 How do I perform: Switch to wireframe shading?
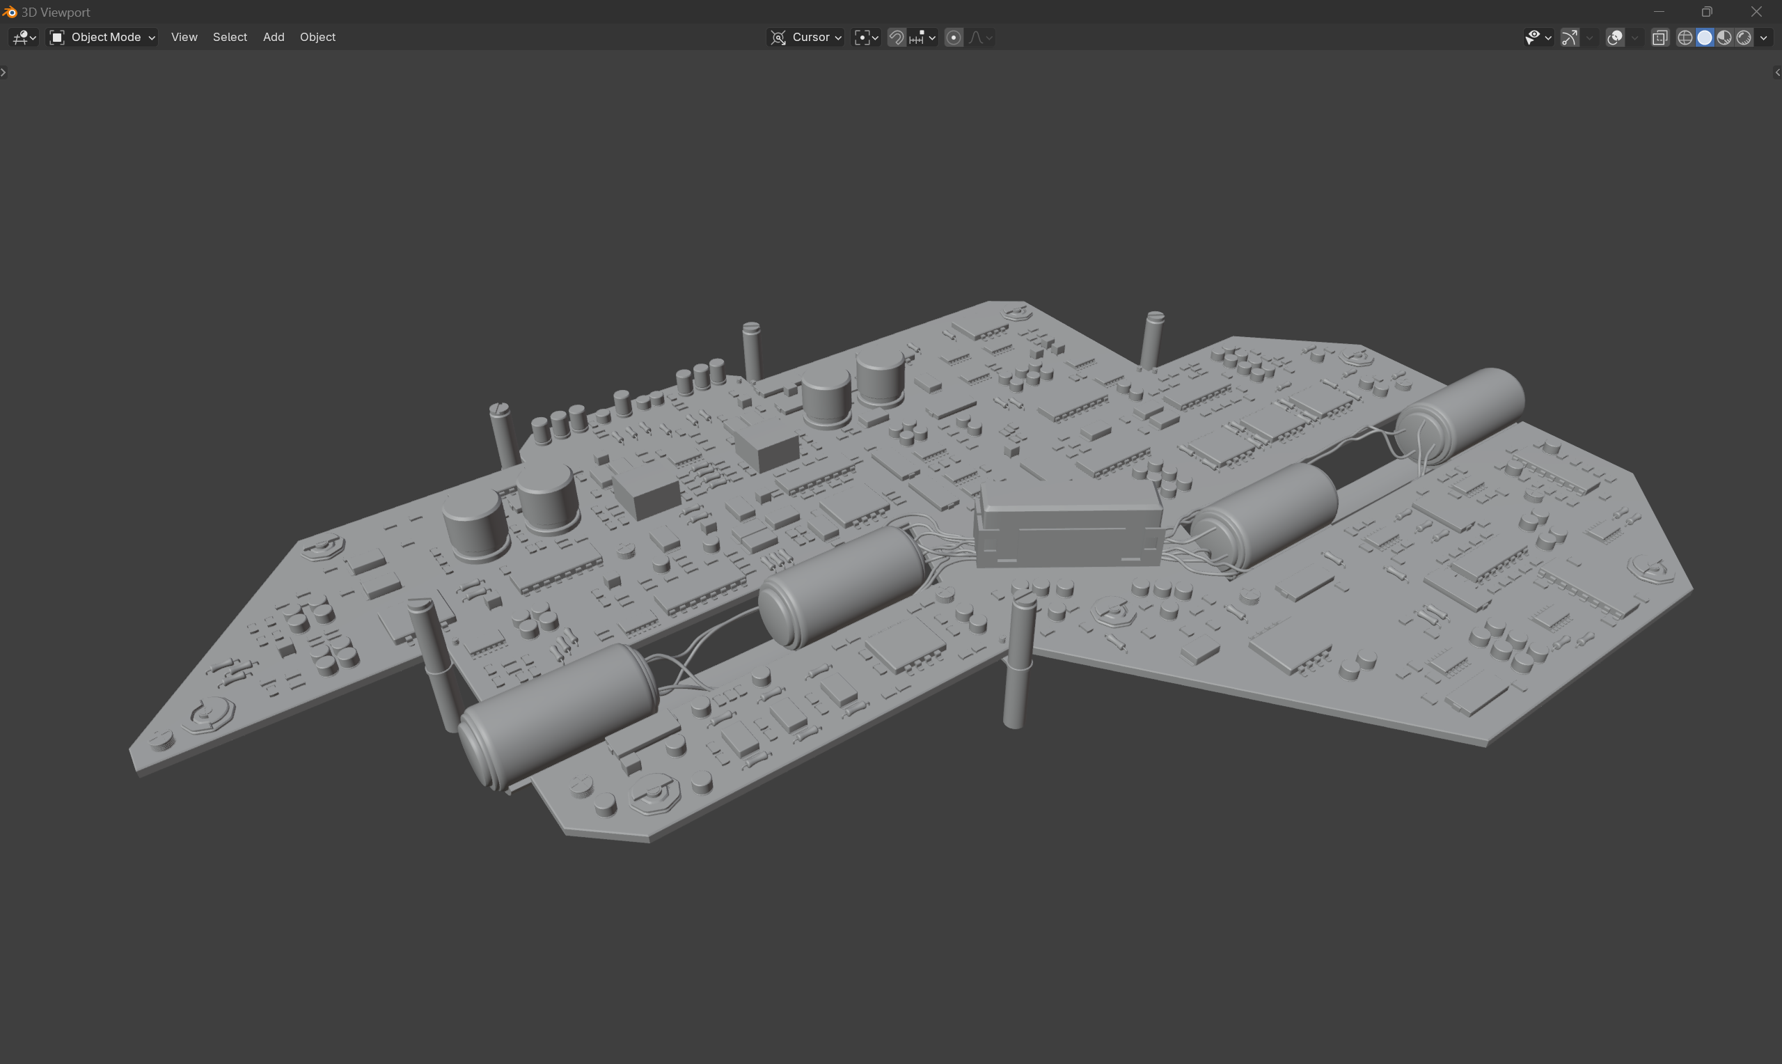pyautogui.click(x=1685, y=38)
